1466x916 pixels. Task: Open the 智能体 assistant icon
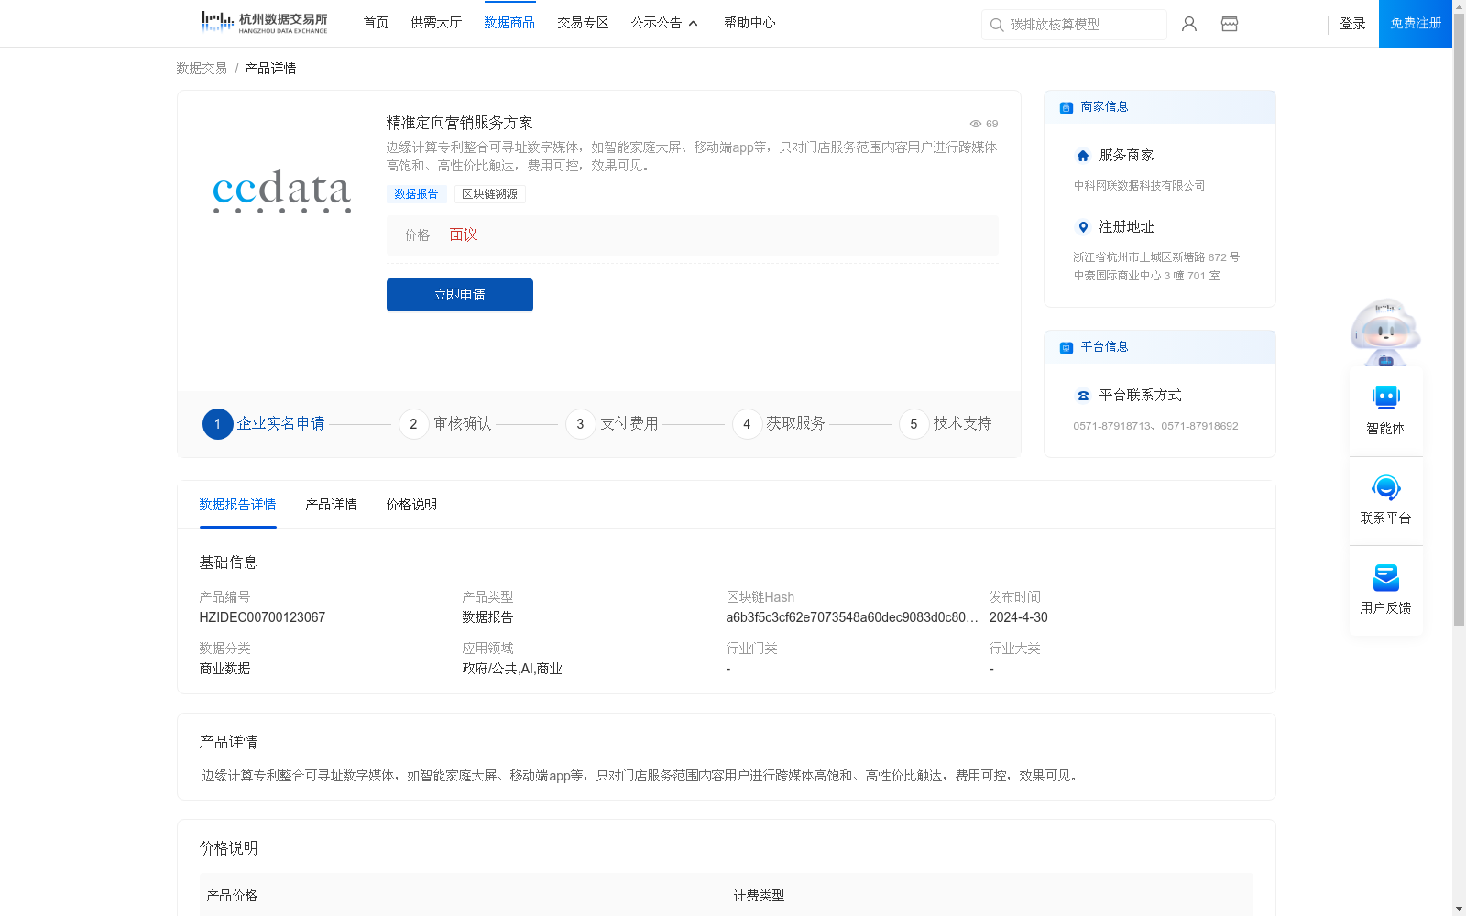coord(1385,398)
